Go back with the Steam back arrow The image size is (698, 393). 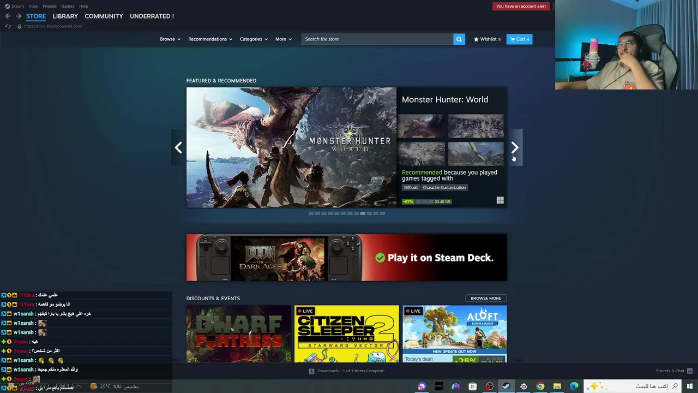(8, 16)
